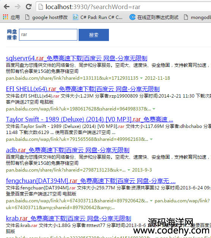Click the browser forward arrow
This screenshot has width=211, height=238.
(x=17, y=7)
